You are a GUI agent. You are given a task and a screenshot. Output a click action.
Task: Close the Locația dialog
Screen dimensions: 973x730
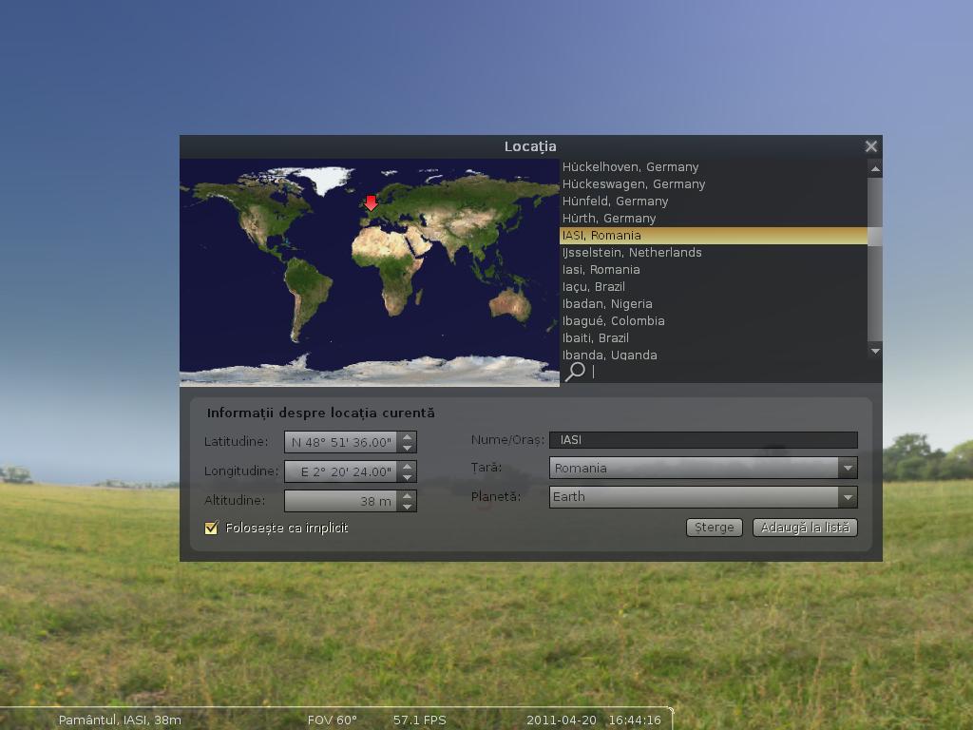click(x=870, y=146)
